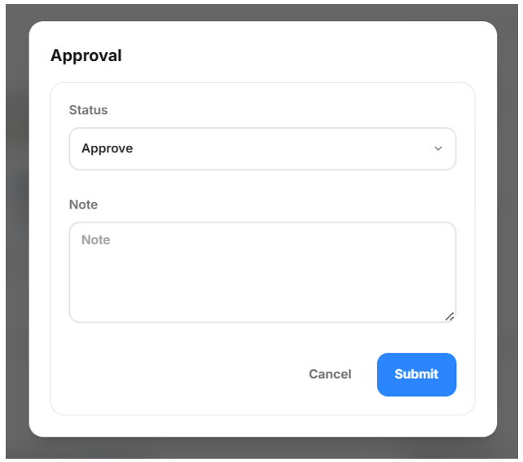Click the dimmed backdrop outside the dialog

(16, 234)
